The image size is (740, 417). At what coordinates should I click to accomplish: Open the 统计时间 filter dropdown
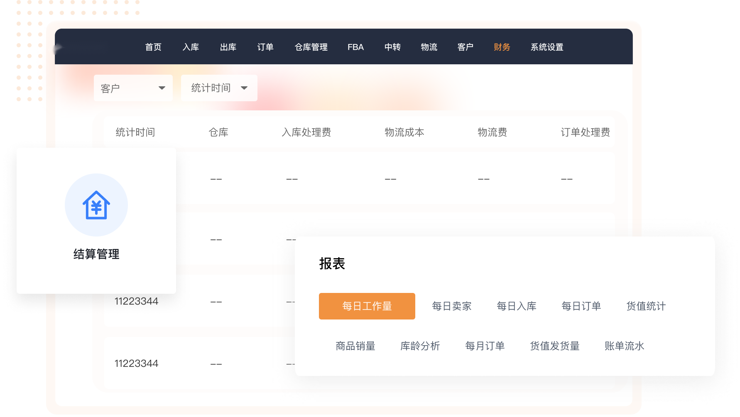(x=219, y=88)
